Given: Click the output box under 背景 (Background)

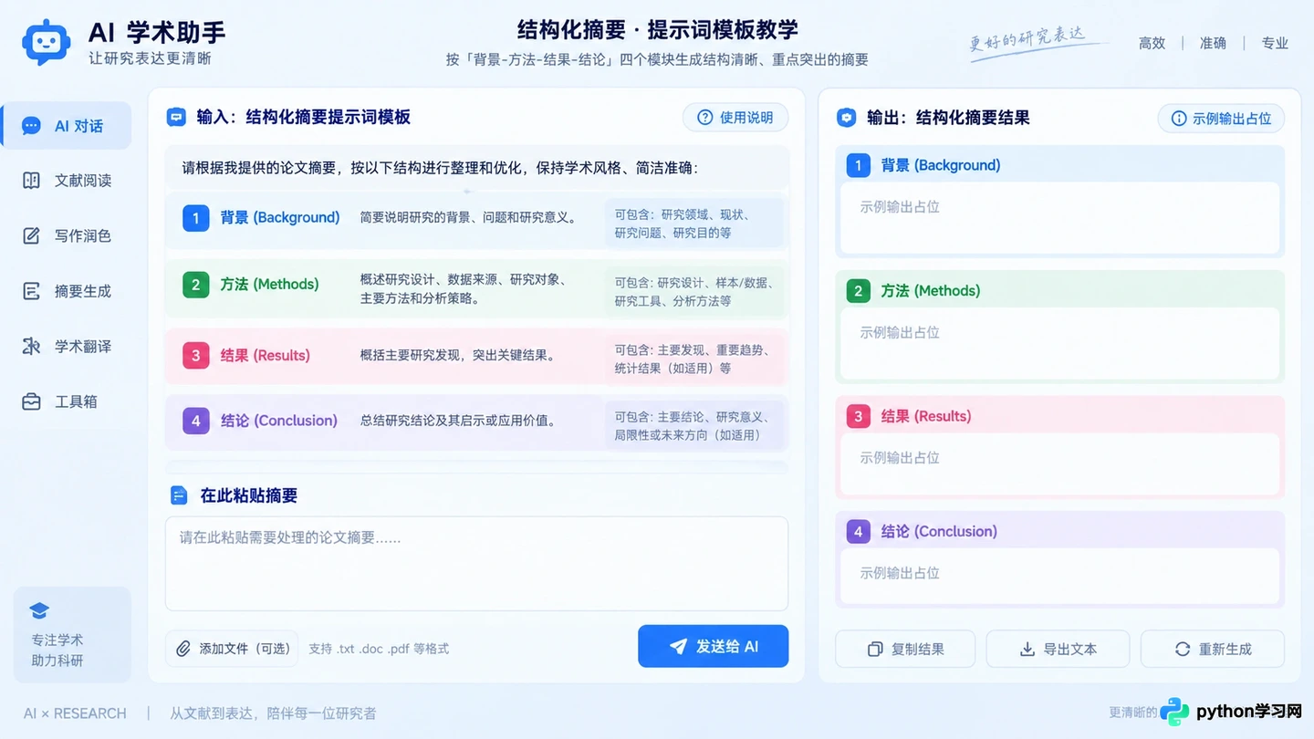Looking at the screenshot, I should click(1059, 218).
